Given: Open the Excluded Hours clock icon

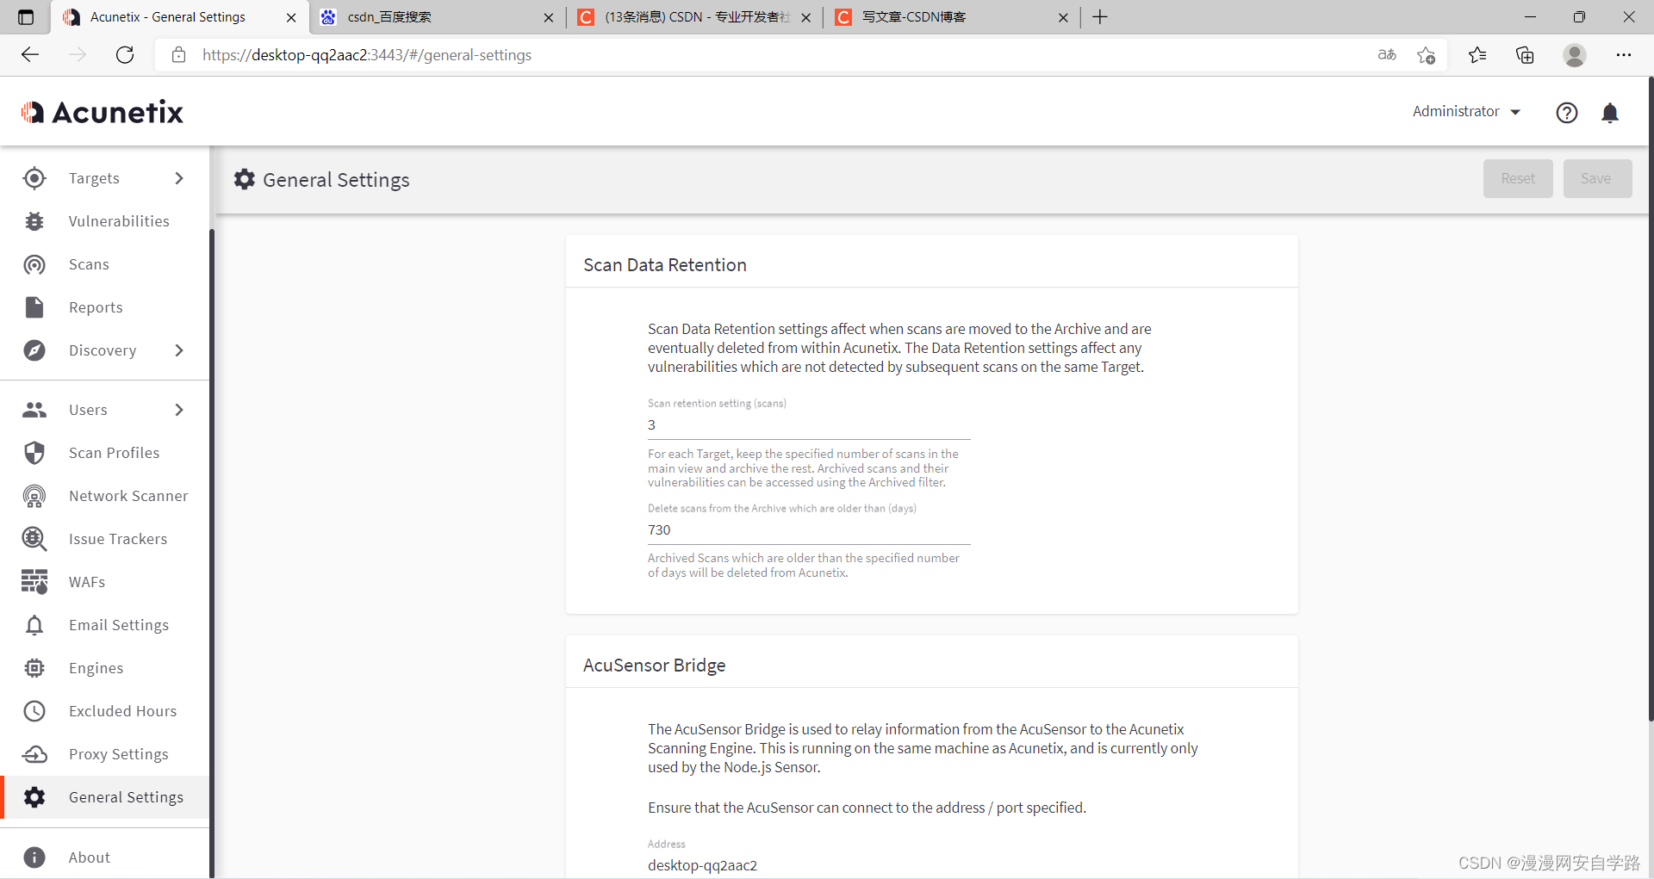Looking at the screenshot, I should point(34,711).
